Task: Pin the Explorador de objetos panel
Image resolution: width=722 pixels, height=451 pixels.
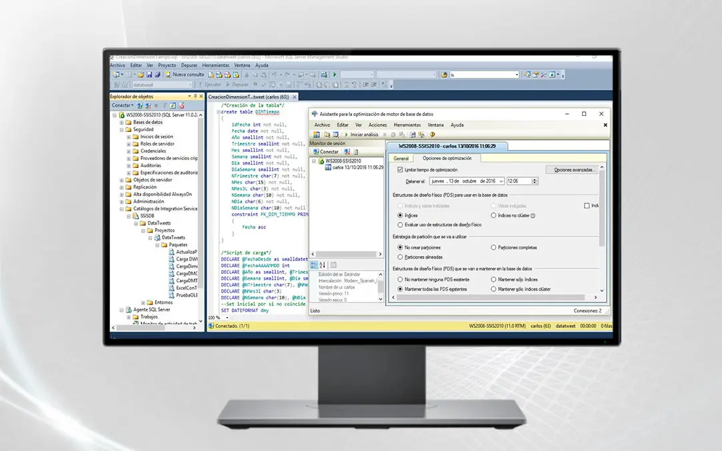Action: [x=195, y=96]
